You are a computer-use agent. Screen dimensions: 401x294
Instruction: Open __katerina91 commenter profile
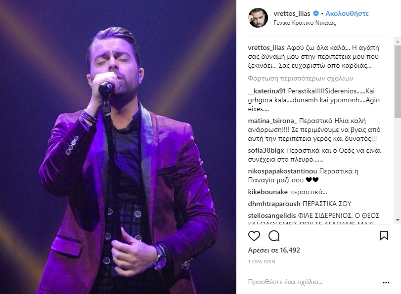click(267, 91)
